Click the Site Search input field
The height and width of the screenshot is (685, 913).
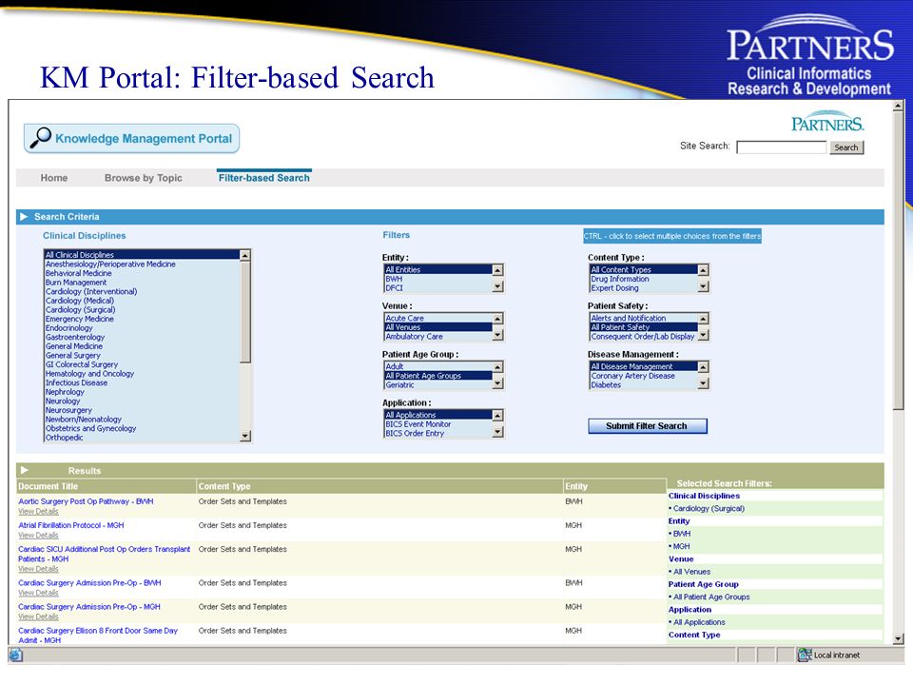pyautogui.click(x=782, y=147)
